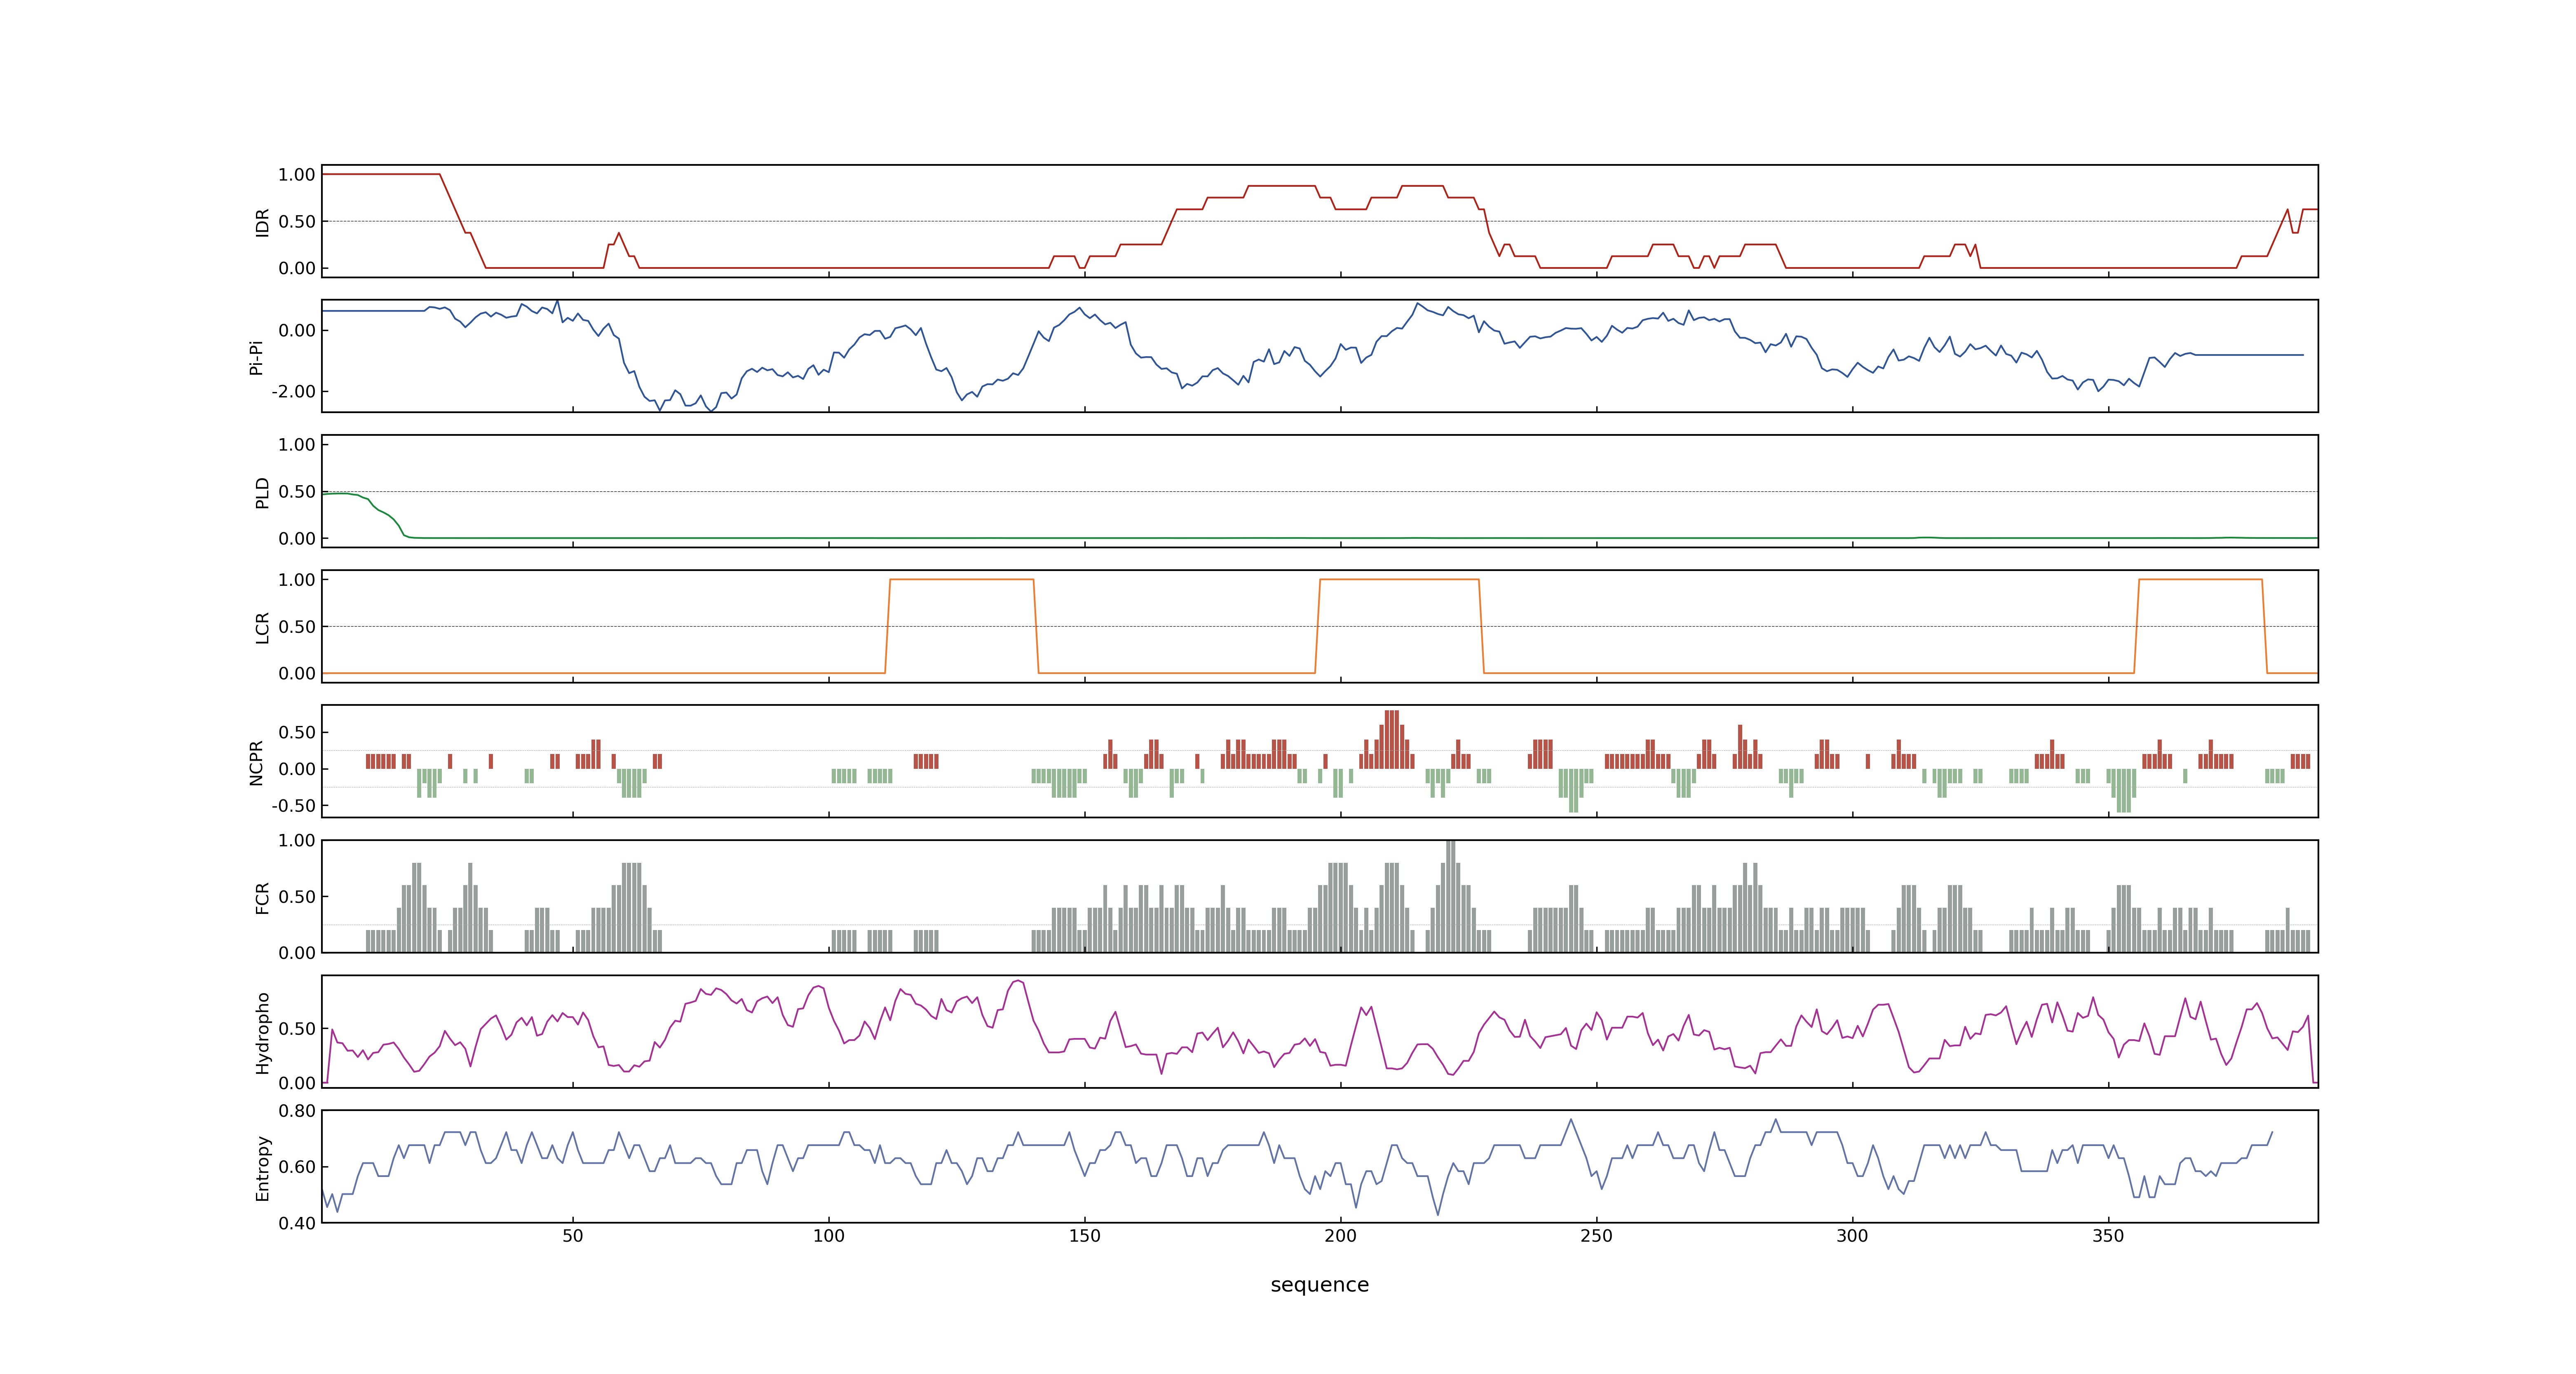Select the x-axis tick label 200
The image size is (2576, 1374).
(x=1341, y=1236)
